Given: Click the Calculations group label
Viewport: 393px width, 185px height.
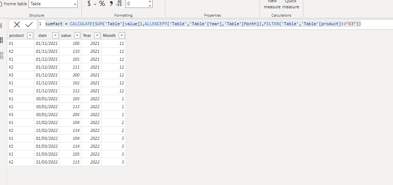Looking at the screenshot, I should tap(281, 15).
